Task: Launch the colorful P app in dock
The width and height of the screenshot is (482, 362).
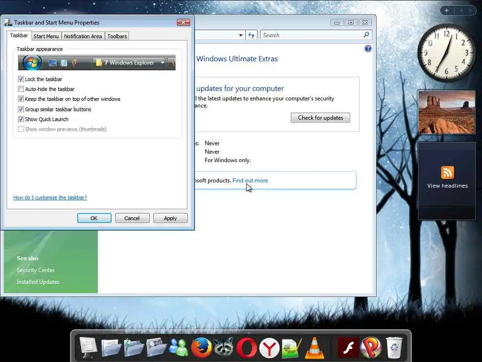Action: [x=371, y=348]
